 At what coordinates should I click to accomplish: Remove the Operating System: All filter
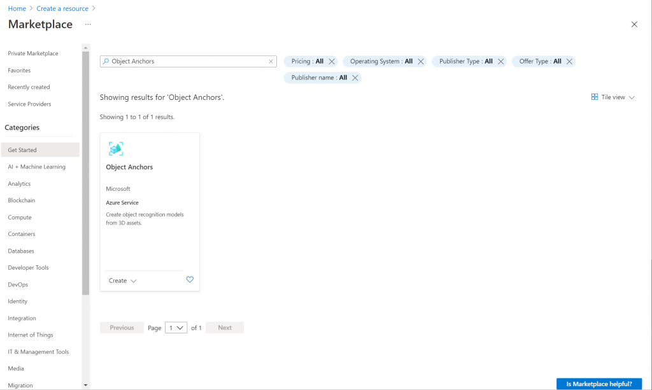click(420, 61)
